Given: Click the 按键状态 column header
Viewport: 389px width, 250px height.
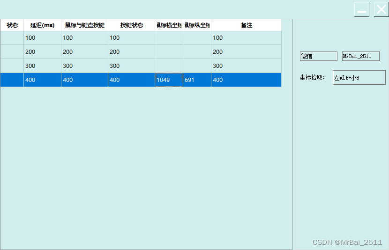Looking at the screenshot, I should [132, 25].
